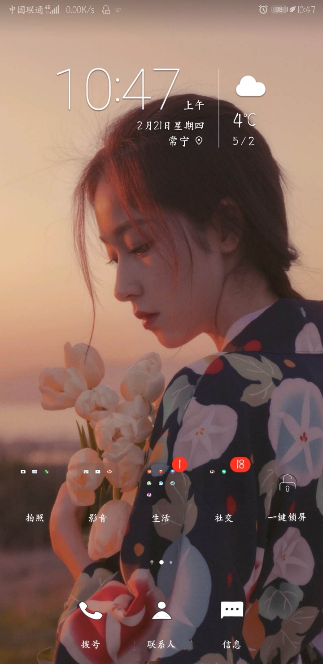Open the 联系人 contacts app
This screenshot has width=323, height=664.
[x=161, y=611]
